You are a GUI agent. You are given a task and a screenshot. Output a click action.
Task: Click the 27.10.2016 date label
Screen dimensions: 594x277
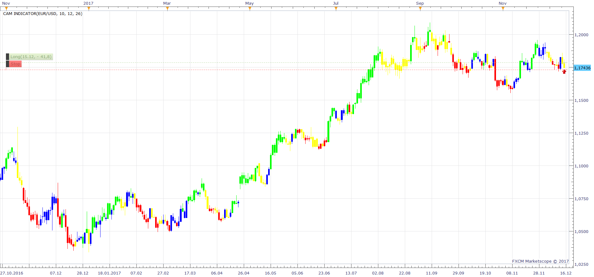point(12,273)
